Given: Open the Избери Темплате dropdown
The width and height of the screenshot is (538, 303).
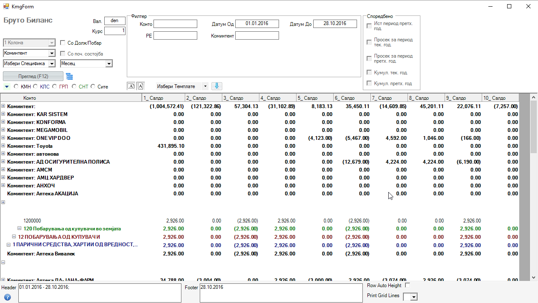Looking at the screenshot, I should (x=205, y=86).
